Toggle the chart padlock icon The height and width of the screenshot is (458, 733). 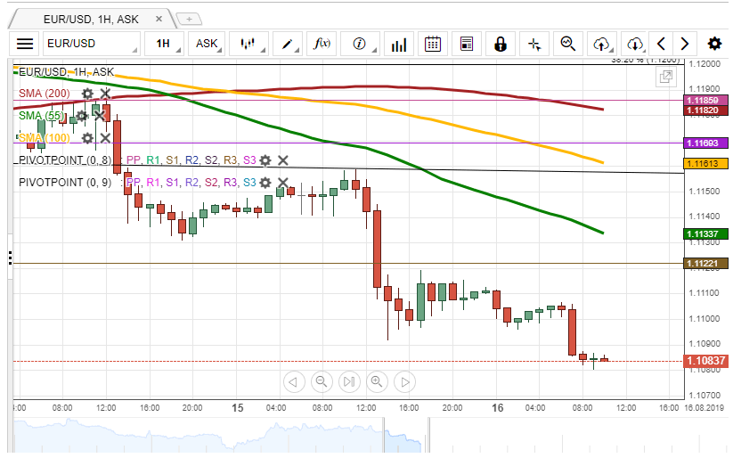coord(500,44)
